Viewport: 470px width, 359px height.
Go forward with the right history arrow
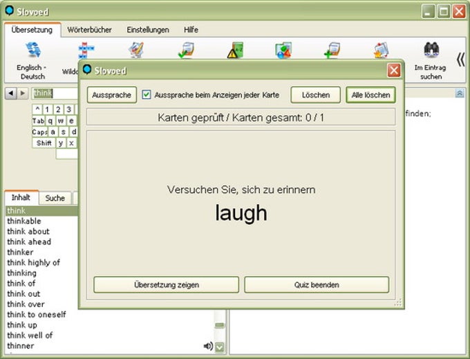coord(23,93)
